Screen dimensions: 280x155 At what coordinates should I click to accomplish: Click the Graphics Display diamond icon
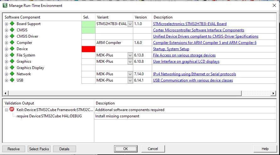[x=12, y=67]
